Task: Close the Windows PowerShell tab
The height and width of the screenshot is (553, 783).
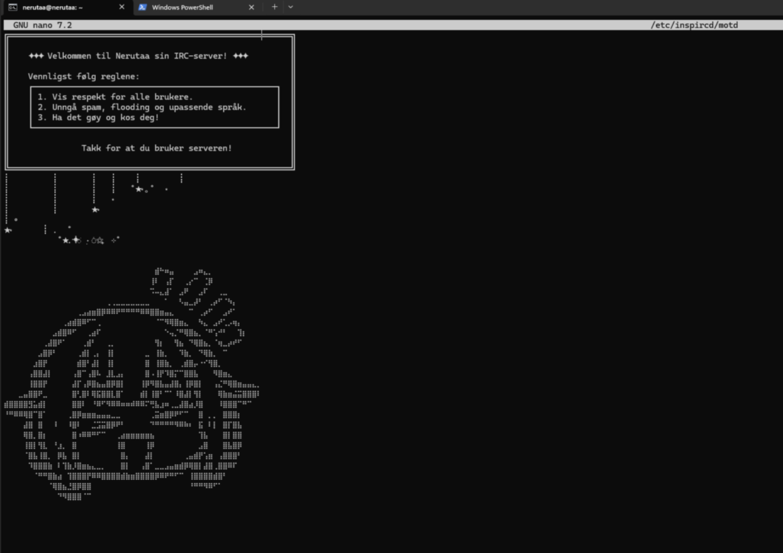Action: pyautogui.click(x=251, y=7)
